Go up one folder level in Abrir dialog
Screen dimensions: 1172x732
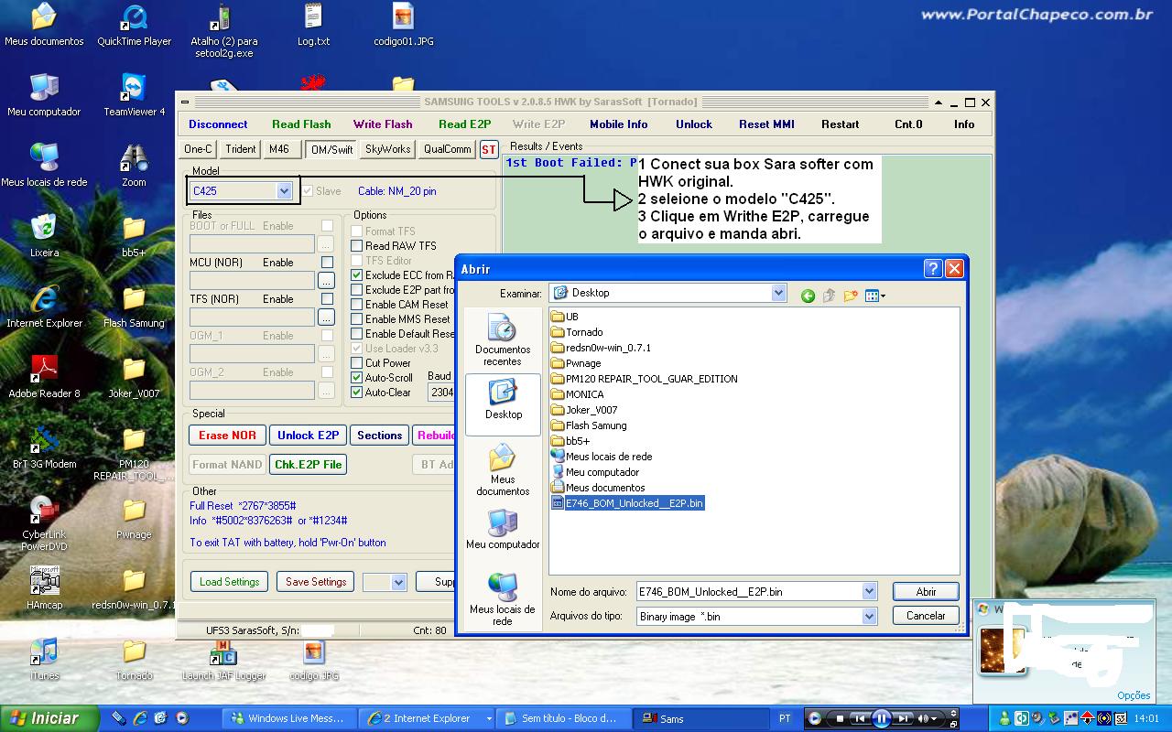829,295
